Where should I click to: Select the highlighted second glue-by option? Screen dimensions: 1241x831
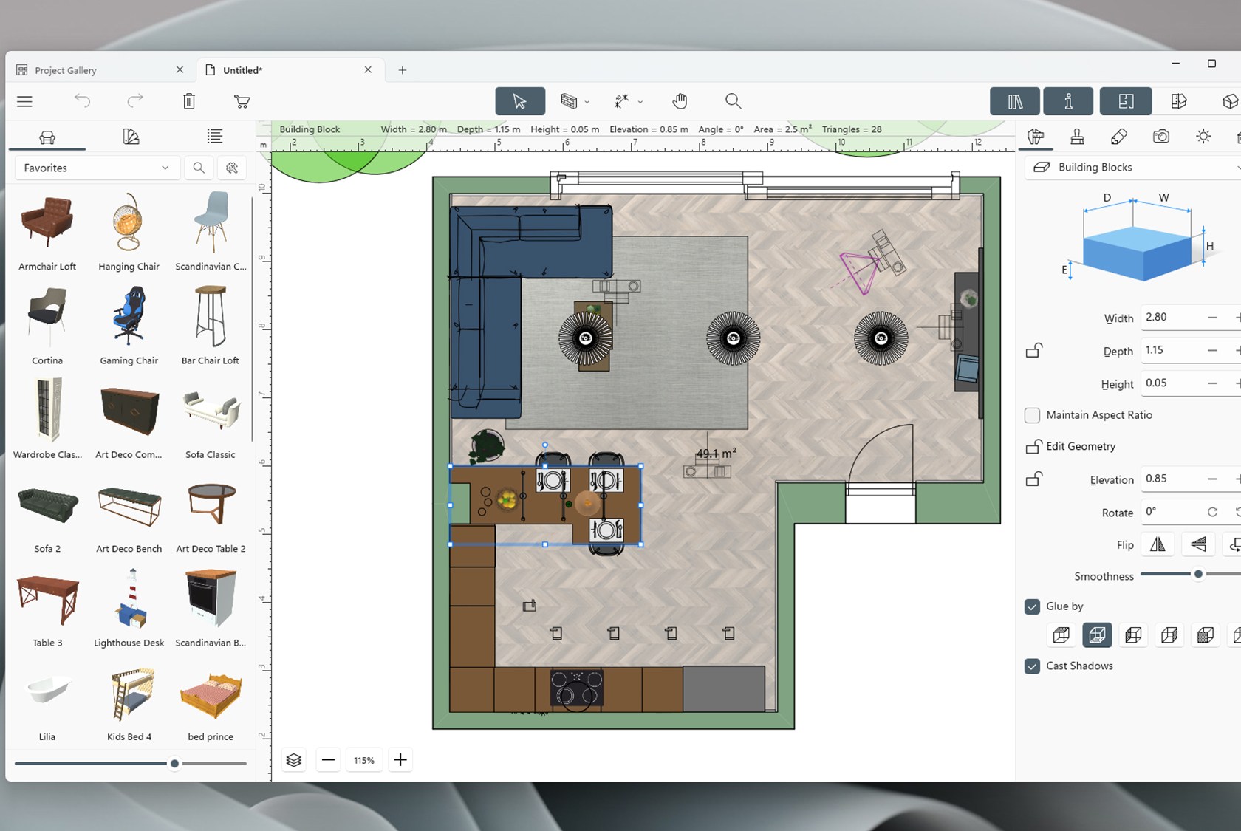pos(1097,635)
